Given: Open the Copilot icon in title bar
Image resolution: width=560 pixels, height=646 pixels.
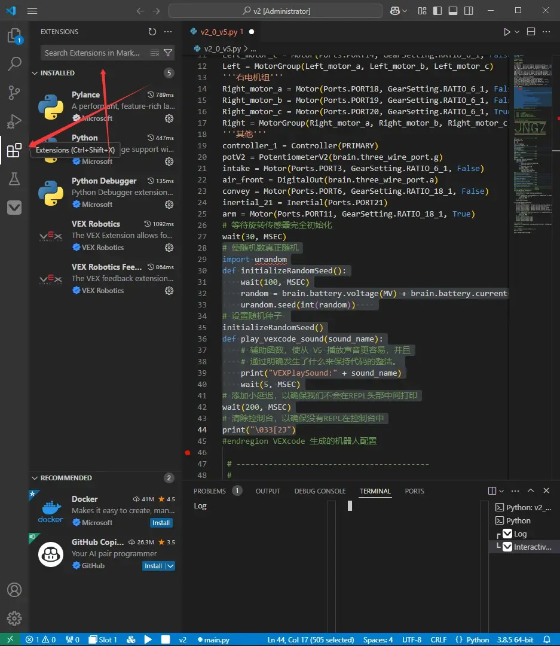Looking at the screenshot, I should [x=394, y=11].
